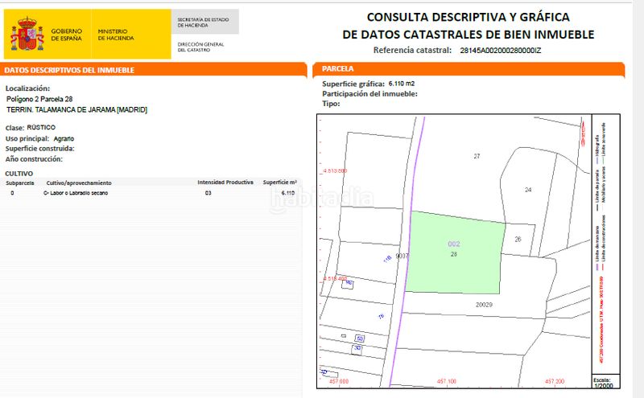Click the CONSULTA DESCRIPTIVA Y GRÁFICA title
This screenshot has width=644, height=398.
469,17
